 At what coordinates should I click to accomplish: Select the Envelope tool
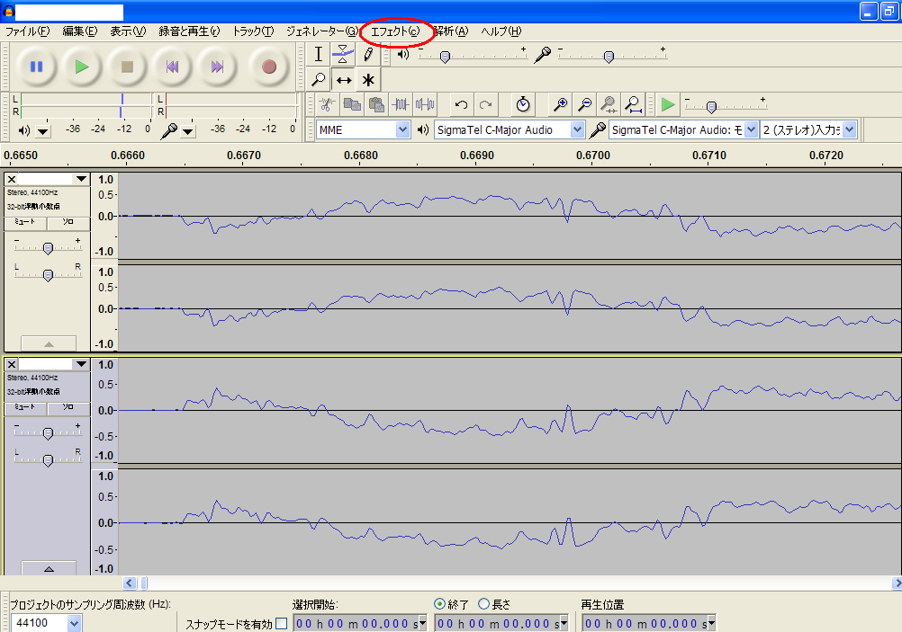[343, 55]
